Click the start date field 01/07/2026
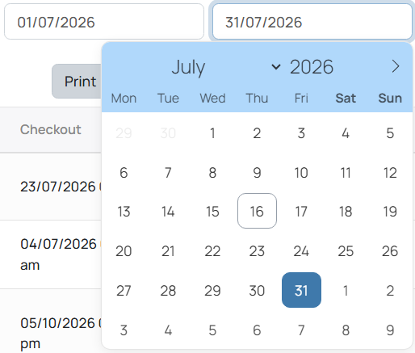Screen dimensions: 415x353 [104, 22]
